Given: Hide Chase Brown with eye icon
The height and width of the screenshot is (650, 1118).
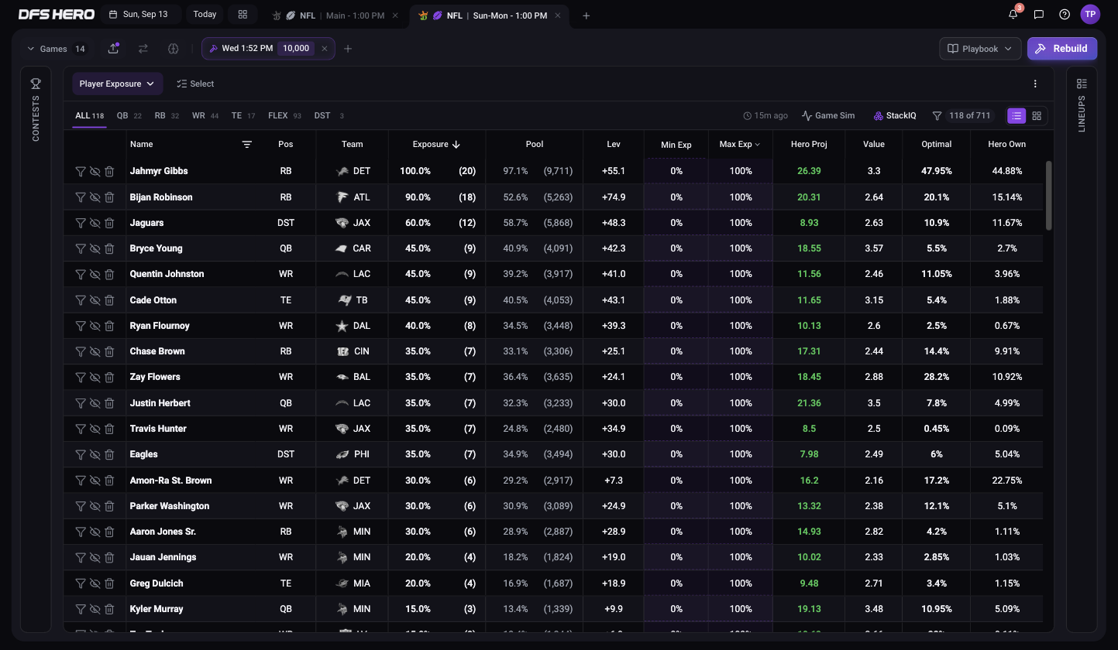Looking at the screenshot, I should click(x=95, y=351).
